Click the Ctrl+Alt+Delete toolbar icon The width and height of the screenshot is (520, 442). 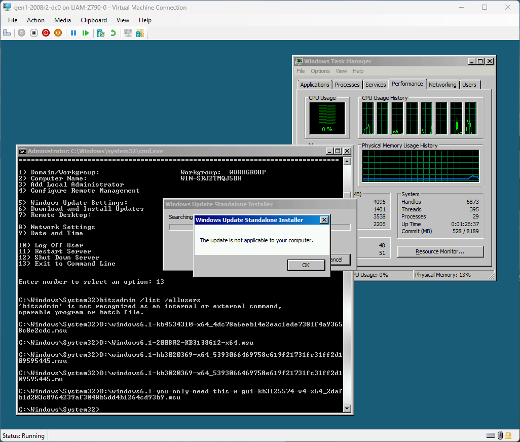click(7, 33)
